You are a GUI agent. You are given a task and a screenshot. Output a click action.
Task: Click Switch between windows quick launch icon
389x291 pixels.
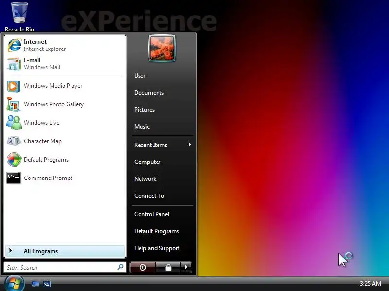tap(46, 284)
